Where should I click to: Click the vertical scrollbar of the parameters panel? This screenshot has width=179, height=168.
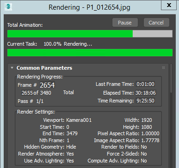tap(171, 78)
